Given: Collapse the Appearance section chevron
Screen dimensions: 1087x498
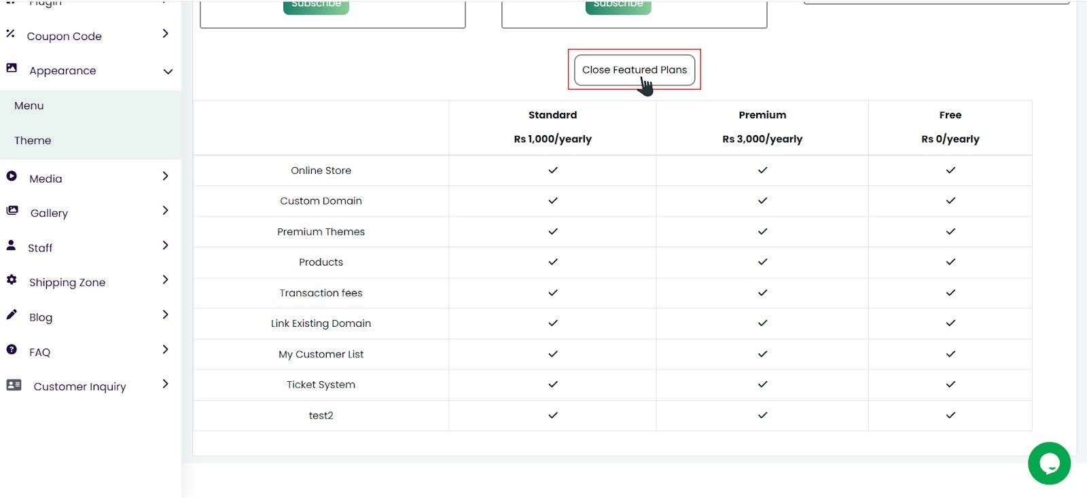Looking at the screenshot, I should [168, 71].
